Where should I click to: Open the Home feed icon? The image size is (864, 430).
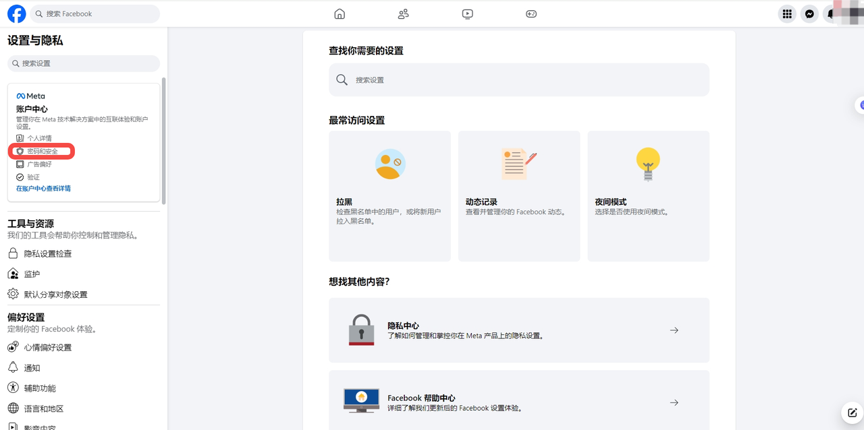340,13
